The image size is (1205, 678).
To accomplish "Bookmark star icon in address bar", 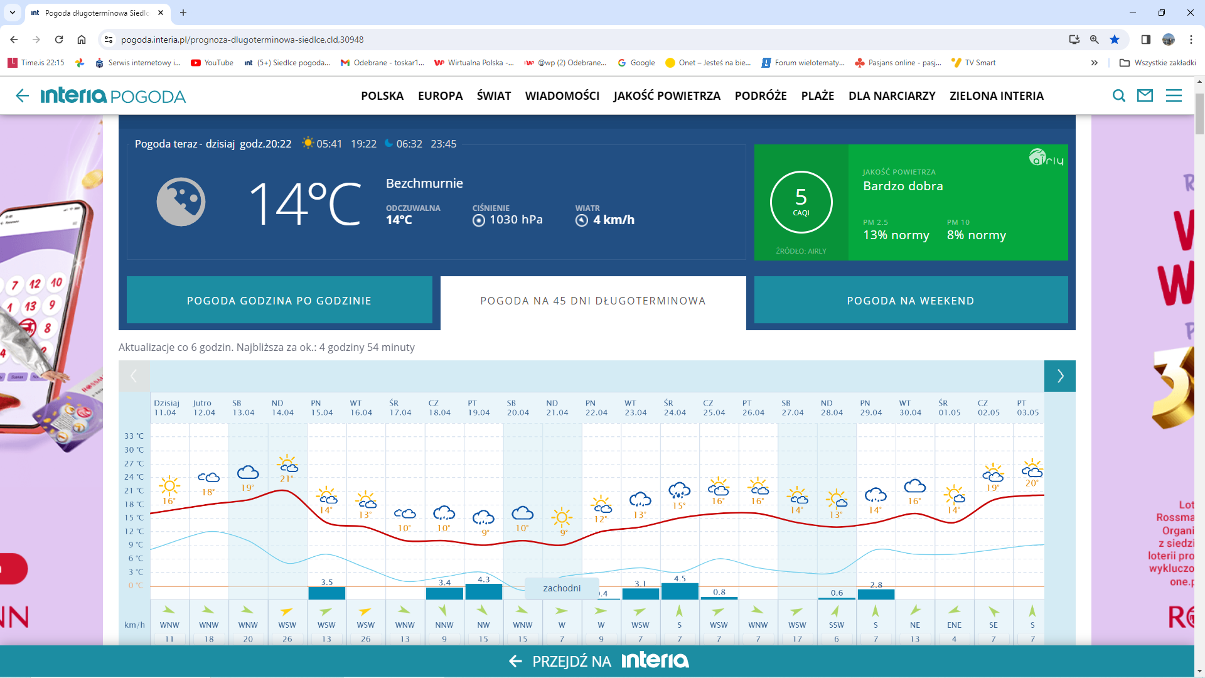I will point(1115,40).
